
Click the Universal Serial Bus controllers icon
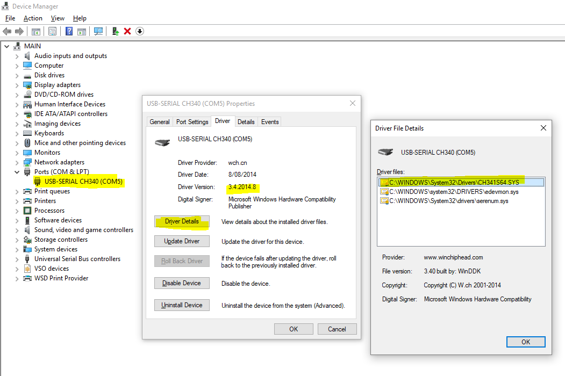pos(27,259)
